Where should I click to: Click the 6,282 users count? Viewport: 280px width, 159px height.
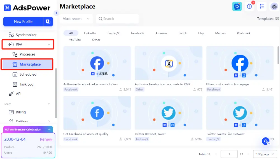pyautogui.click(x=197, y=139)
